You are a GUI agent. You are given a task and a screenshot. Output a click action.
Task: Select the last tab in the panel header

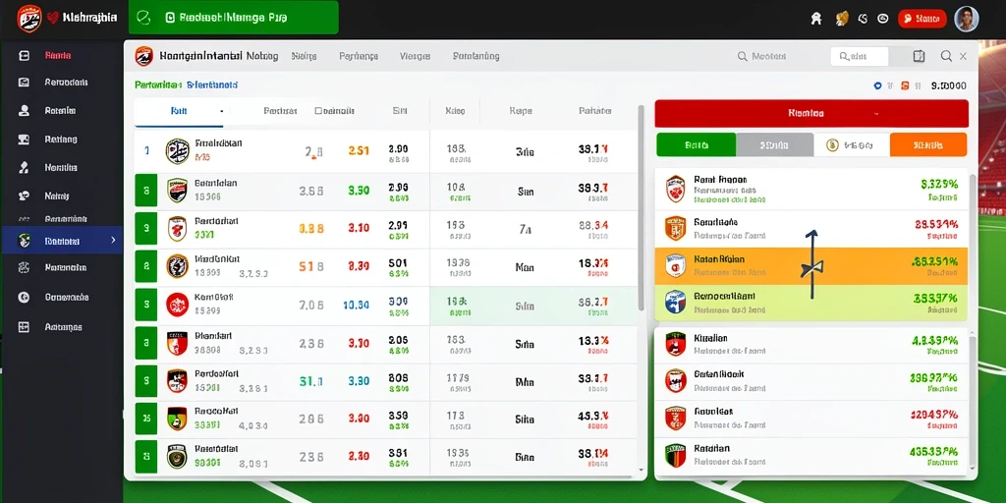(x=476, y=56)
